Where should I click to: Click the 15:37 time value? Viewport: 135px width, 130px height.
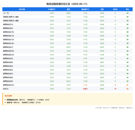pos(69,25)
